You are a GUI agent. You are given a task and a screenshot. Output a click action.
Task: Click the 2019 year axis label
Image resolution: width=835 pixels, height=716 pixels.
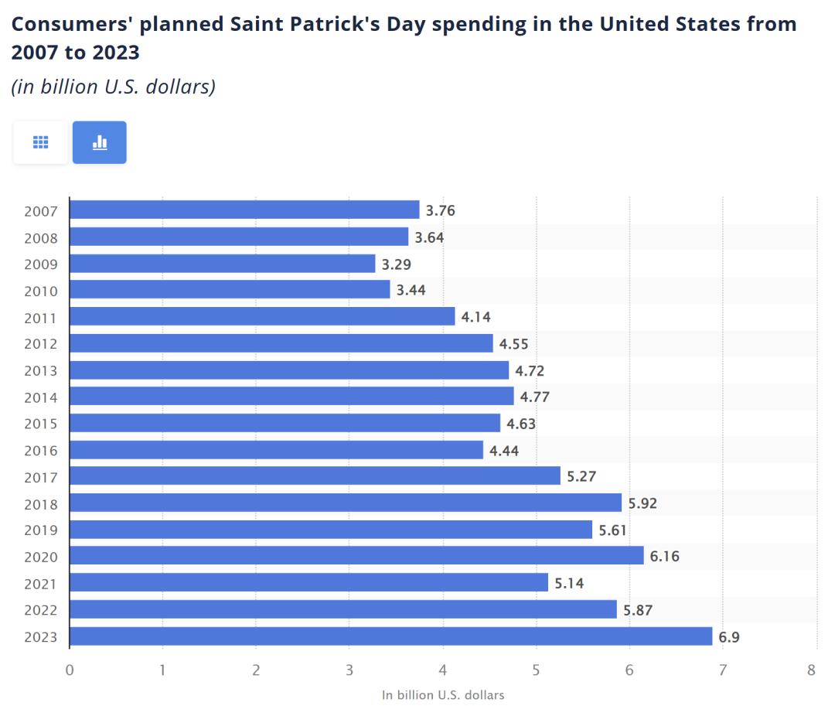click(41, 530)
